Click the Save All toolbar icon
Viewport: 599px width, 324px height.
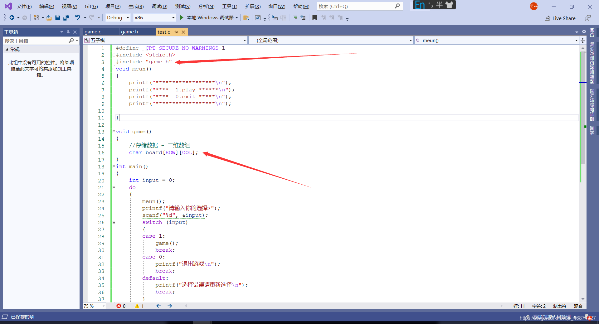point(66,18)
